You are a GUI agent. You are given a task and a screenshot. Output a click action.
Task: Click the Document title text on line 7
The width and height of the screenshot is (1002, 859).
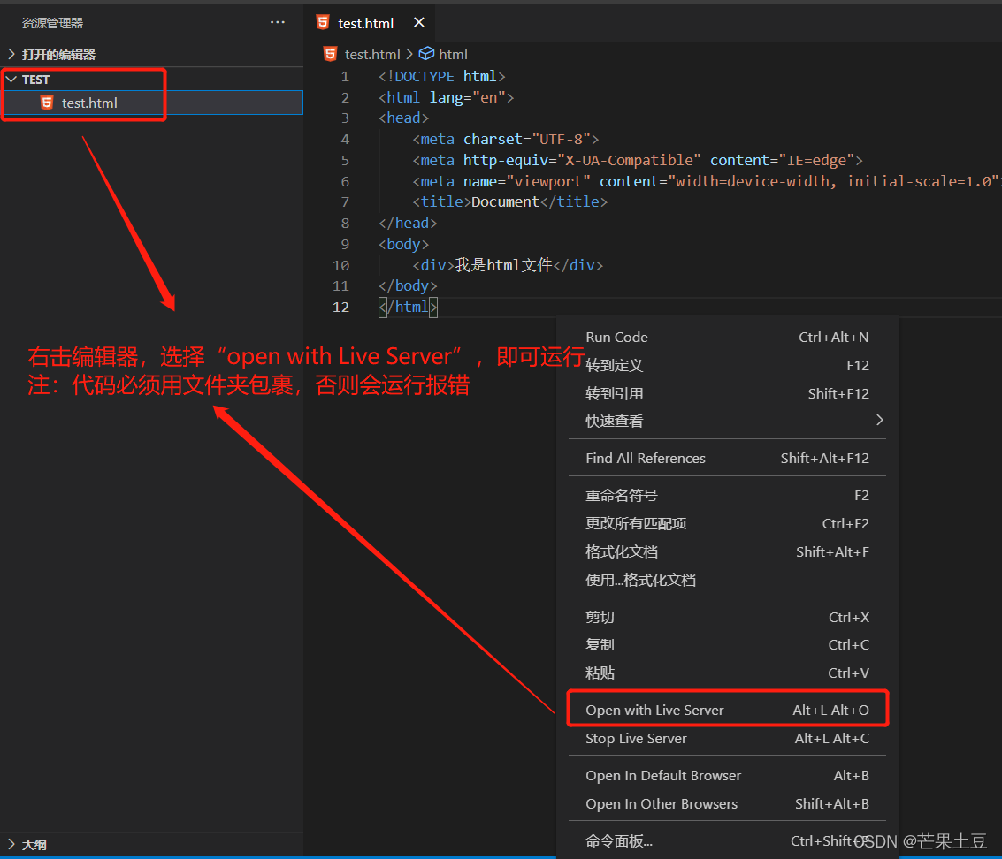click(506, 201)
